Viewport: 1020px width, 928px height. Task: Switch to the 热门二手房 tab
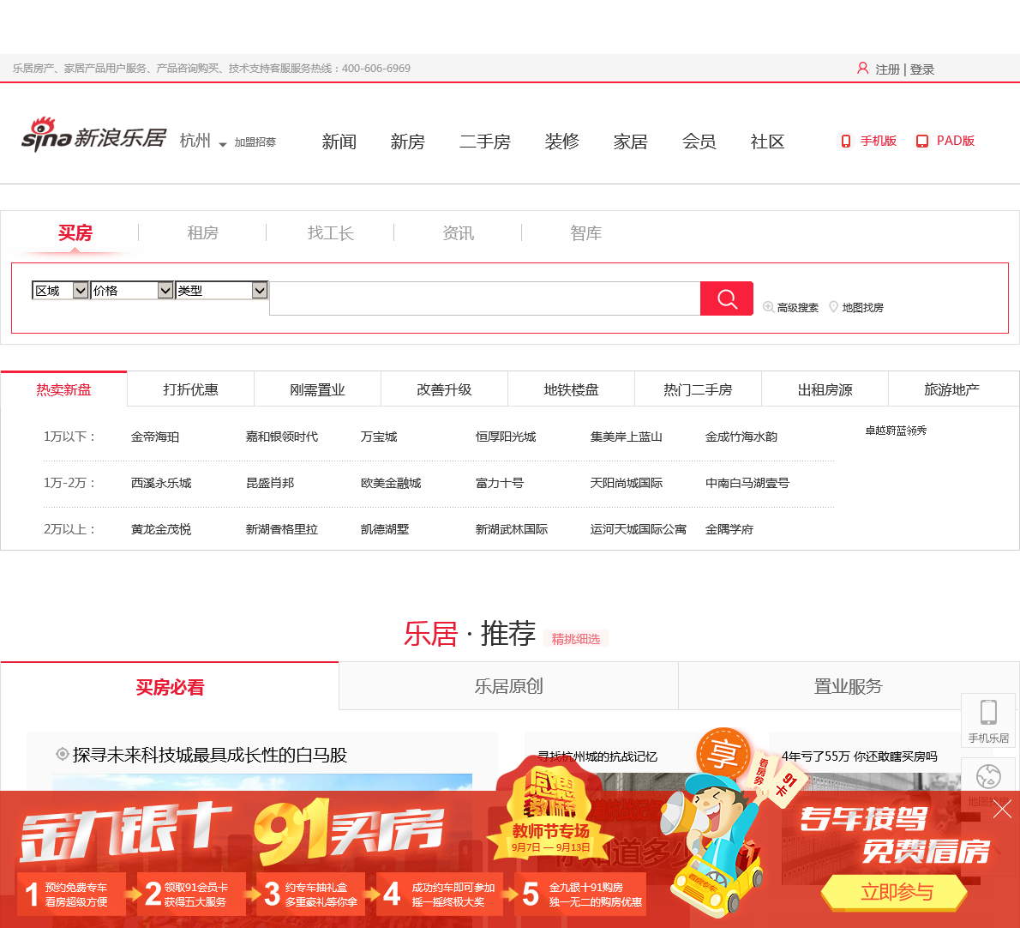698,389
